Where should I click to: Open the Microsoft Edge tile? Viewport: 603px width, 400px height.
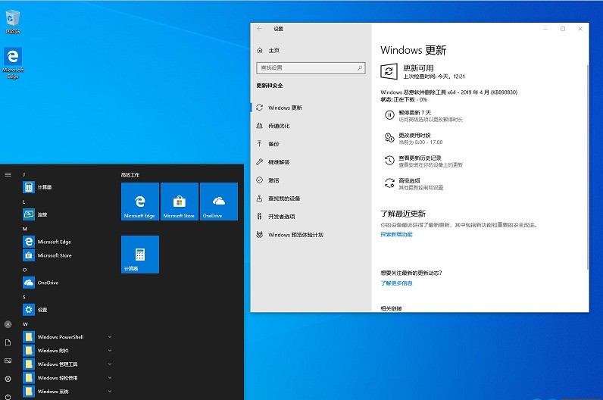140,202
